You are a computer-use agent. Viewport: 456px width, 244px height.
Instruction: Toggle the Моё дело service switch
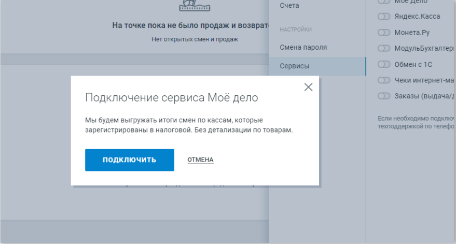[x=384, y=2]
